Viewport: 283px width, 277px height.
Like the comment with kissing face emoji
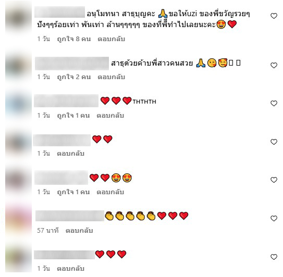[x=274, y=65]
